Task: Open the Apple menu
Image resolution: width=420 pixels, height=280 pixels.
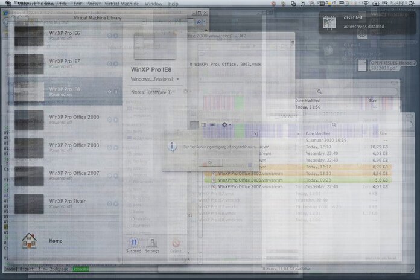Action: pos(8,4)
